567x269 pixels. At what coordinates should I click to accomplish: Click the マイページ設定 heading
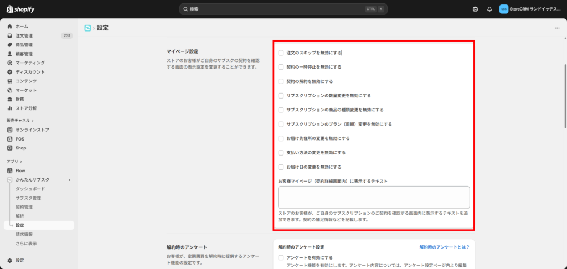[182, 51]
